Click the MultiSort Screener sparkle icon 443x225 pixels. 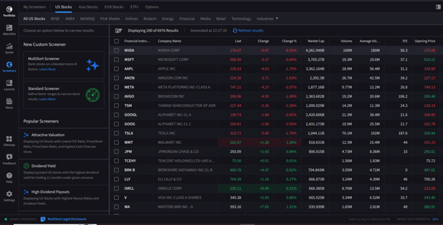click(93, 65)
